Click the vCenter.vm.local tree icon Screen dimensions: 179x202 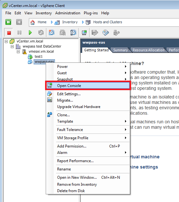coord(12,41)
